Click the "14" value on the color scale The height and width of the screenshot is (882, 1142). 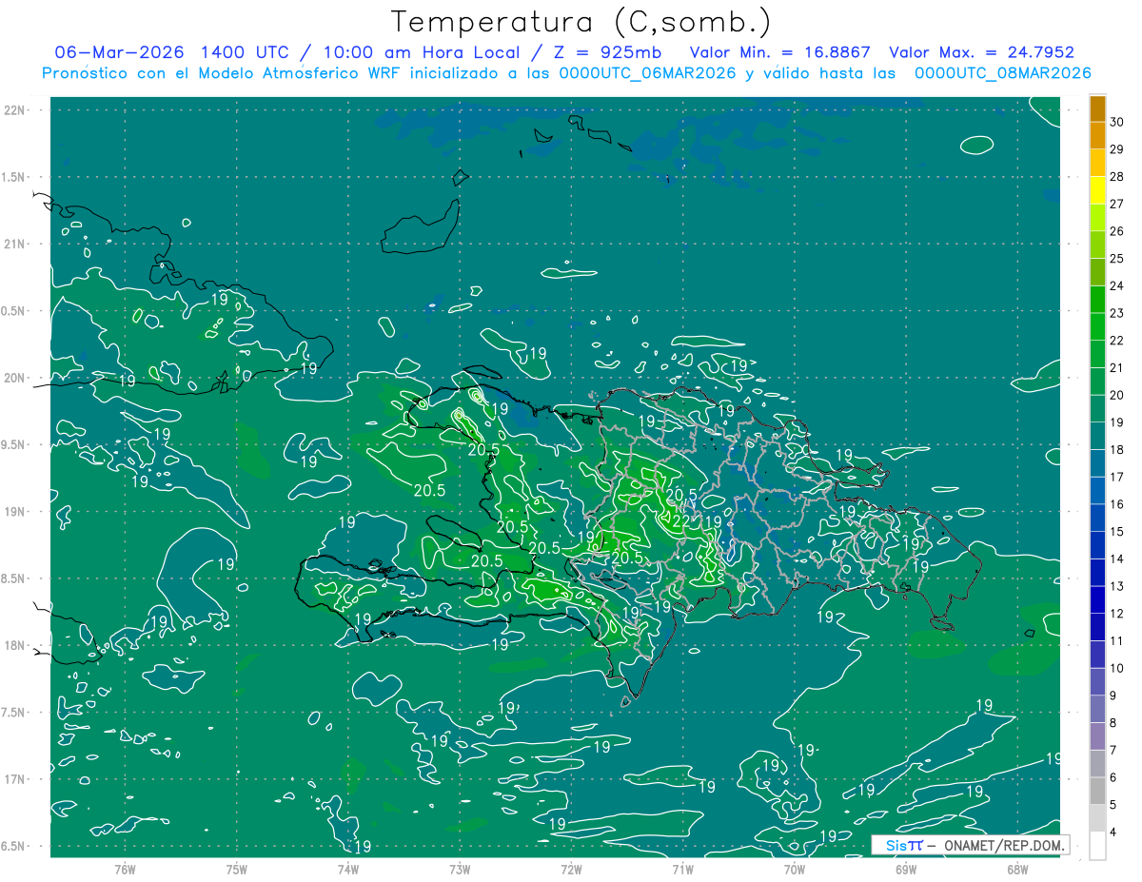pos(1117,559)
